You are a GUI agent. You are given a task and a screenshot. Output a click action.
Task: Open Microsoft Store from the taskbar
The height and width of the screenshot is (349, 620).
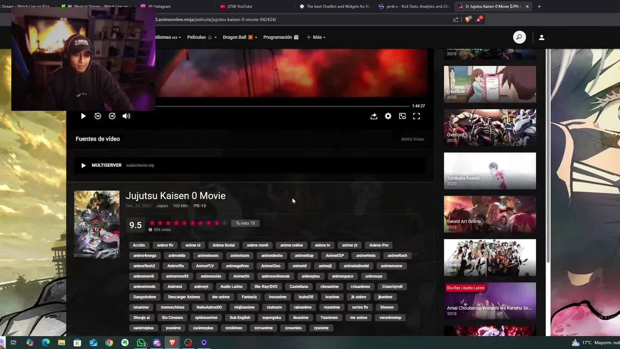(77, 343)
